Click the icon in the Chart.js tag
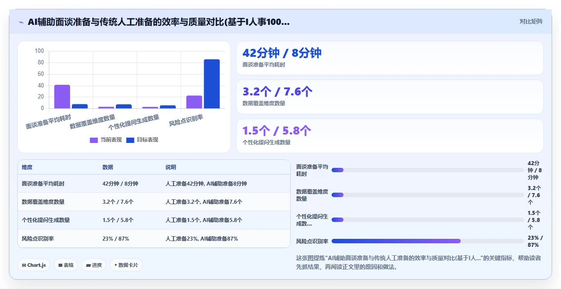 (24, 265)
